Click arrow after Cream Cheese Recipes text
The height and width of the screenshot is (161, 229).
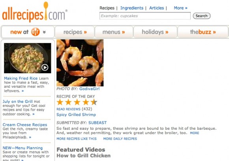coord(30,137)
